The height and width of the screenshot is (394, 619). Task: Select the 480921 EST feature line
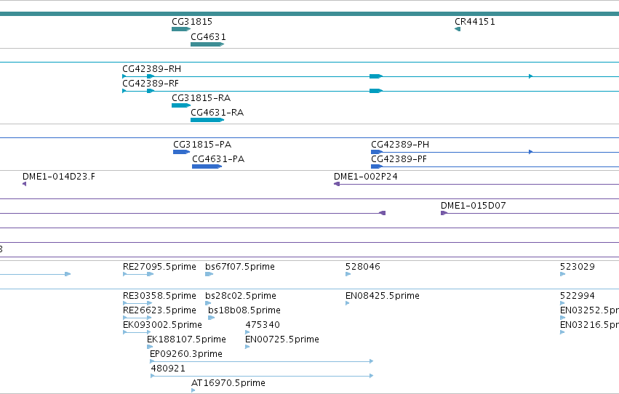click(262, 376)
